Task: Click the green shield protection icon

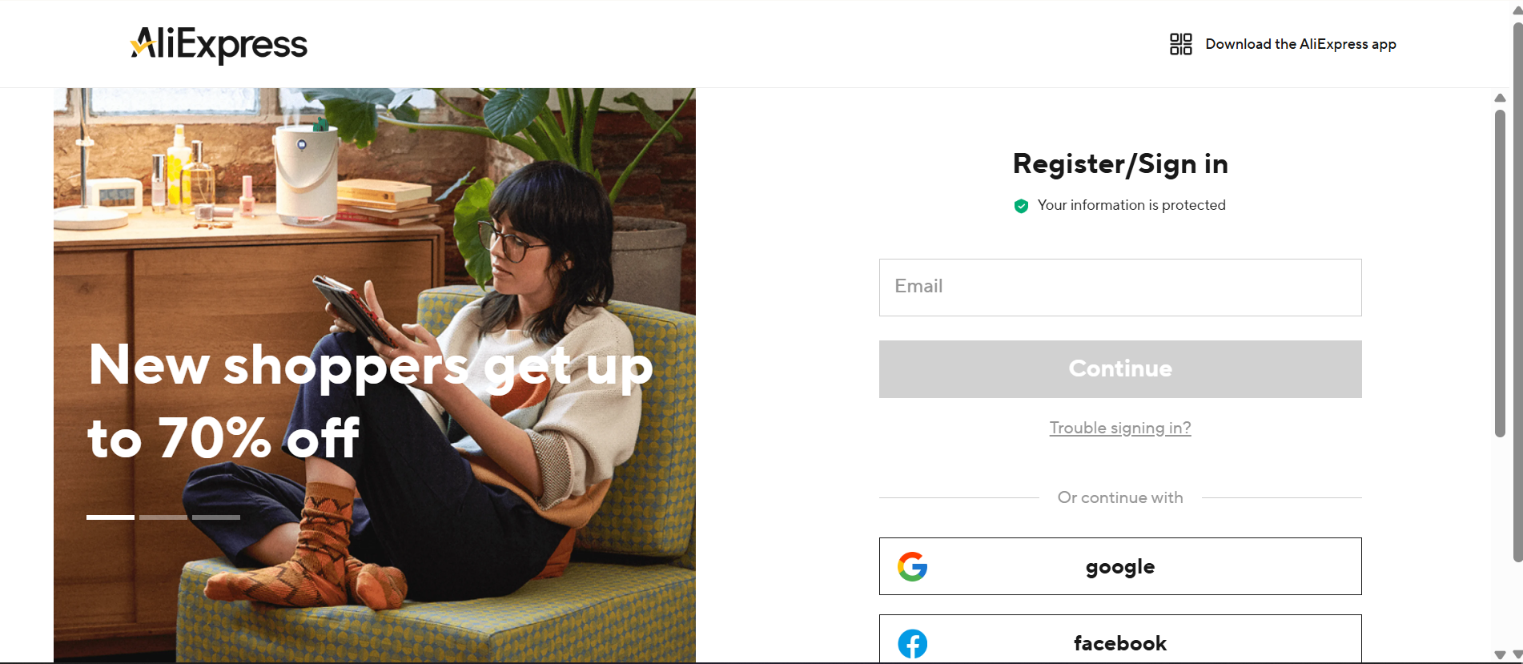Action: tap(1021, 206)
